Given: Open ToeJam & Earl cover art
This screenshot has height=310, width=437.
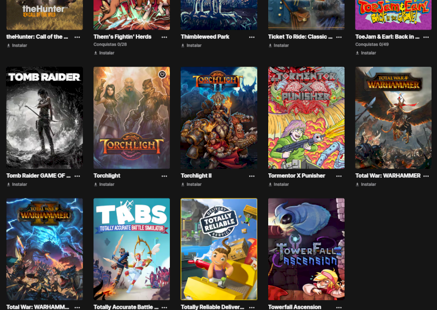Looking at the screenshot, I should click(393, 15).
